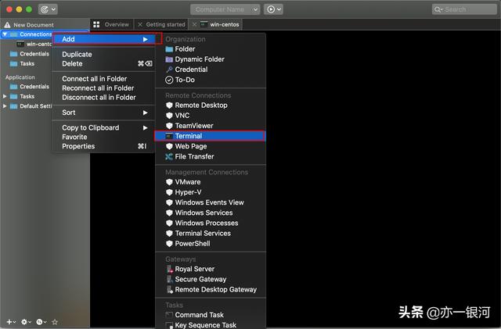Click the Overview grid icon
501x329 pixels.
[96, 24]
